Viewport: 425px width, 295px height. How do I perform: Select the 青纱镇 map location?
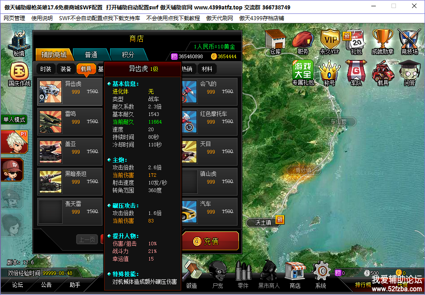pos(304,170)
